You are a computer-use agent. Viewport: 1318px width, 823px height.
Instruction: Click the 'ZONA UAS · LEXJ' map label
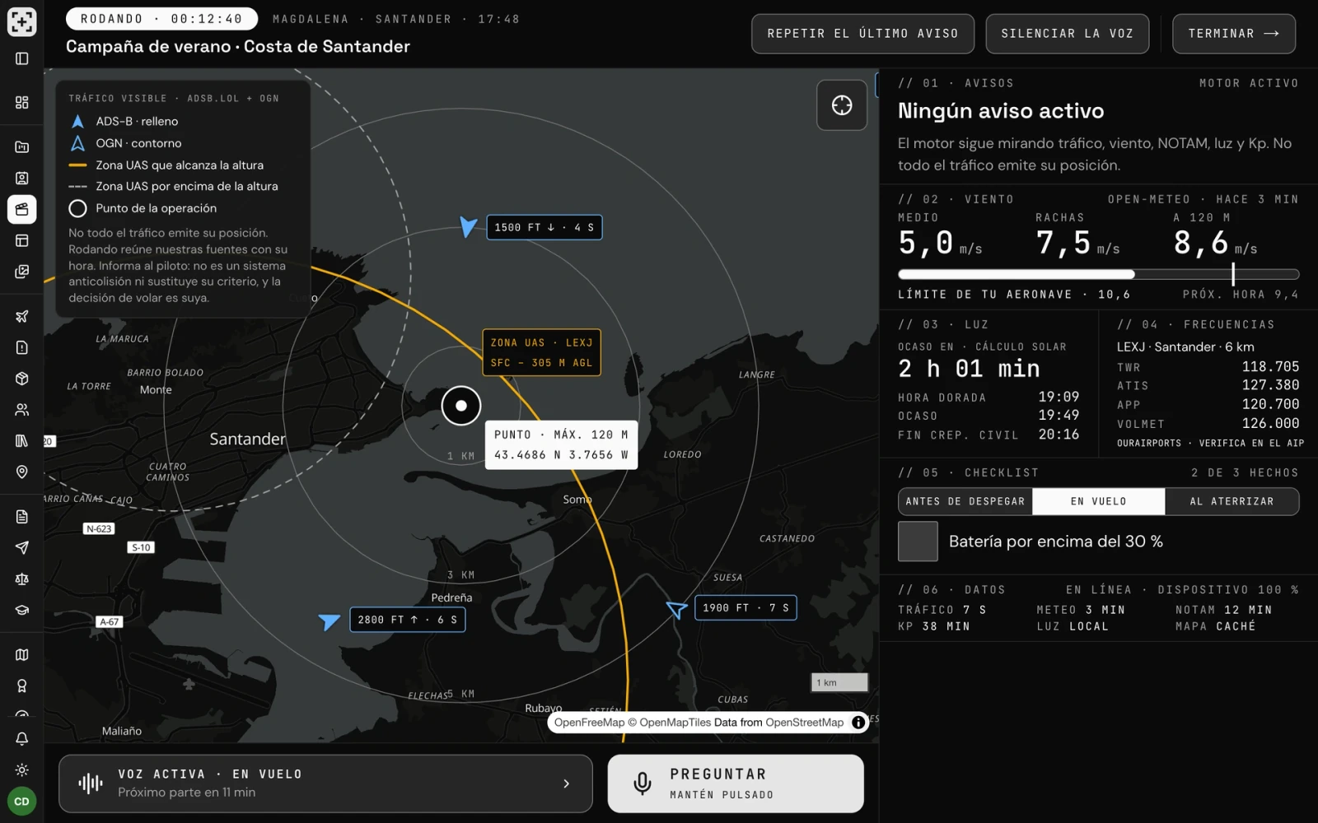541,352
